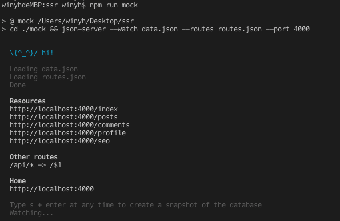Click the /Users/winyh/Desktop/ssr path text
Image resolution: width=340 pixels, height=221 pixels.
[x=86, y=21]
